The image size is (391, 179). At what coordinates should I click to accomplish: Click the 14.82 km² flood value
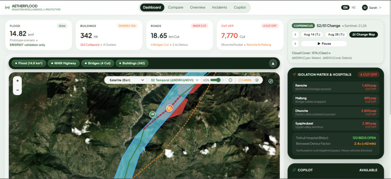pos(22,33)
